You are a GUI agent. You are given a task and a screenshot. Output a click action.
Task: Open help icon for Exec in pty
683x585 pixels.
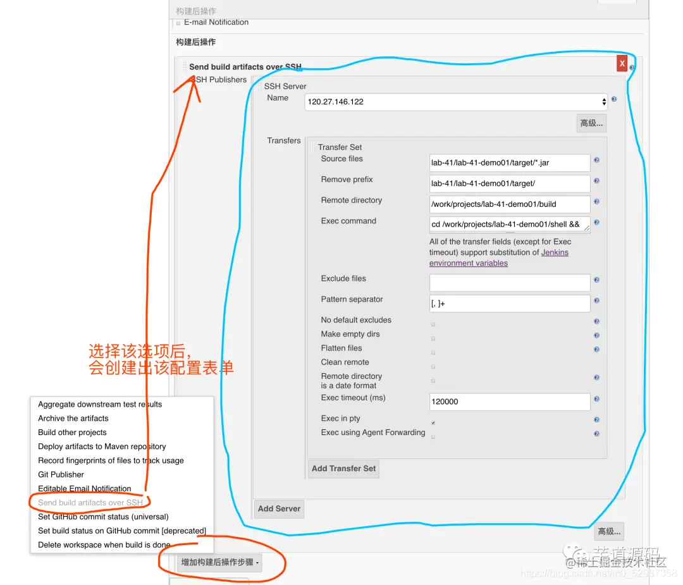click(596, 419)
